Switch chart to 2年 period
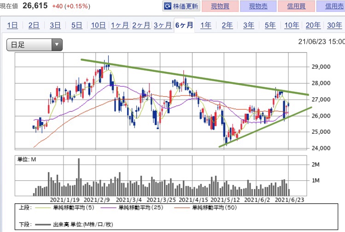The image size is (345, 232). 227,25
